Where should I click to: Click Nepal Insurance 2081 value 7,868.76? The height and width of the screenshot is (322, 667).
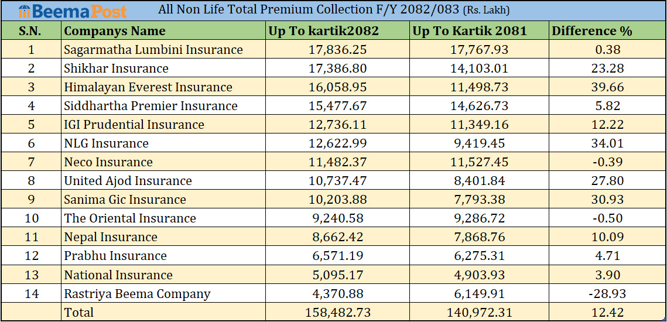point(479,237)
